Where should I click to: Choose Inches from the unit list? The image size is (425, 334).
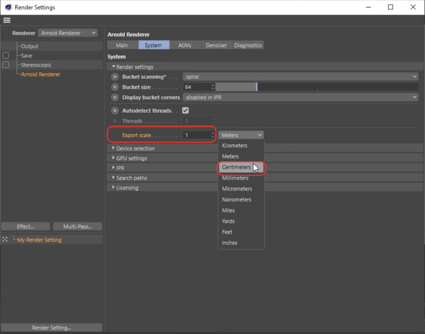coord(241,243)
